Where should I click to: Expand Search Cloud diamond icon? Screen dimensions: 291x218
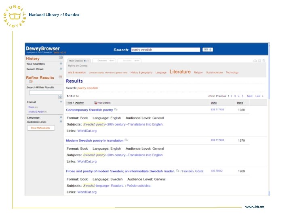pyautogui.click(x=61, y=69)
